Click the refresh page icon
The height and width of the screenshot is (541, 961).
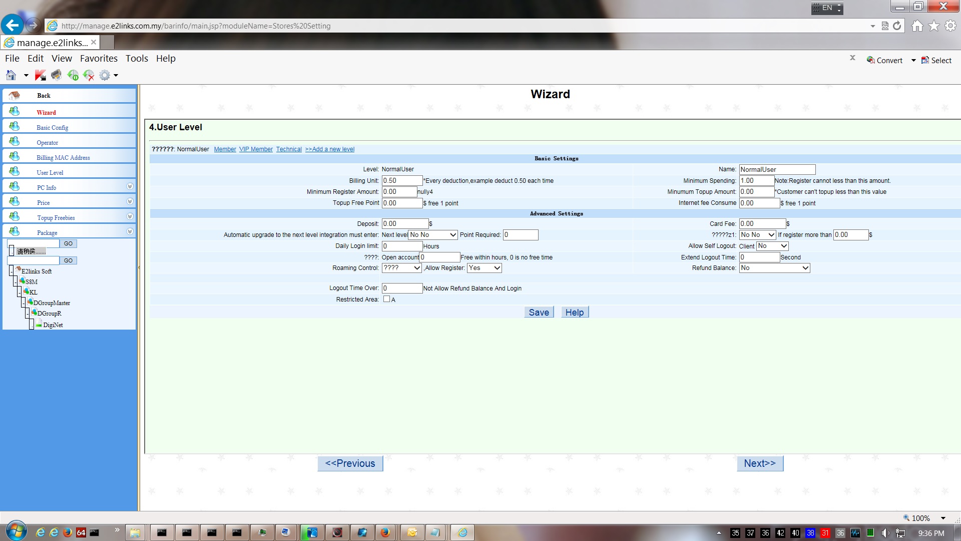point(897,26)
